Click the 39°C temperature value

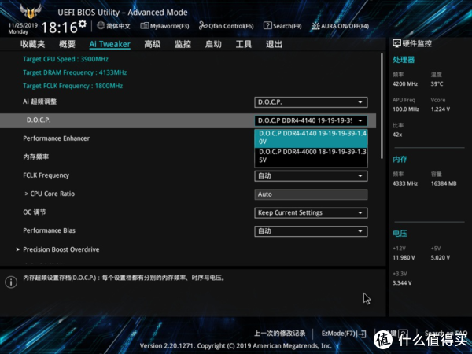pyautogui.click(x=437, y=83)
